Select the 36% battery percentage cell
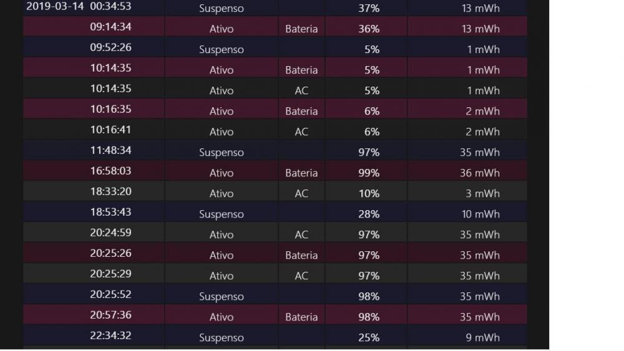The image size is (624, 351). tap(369, 29)
